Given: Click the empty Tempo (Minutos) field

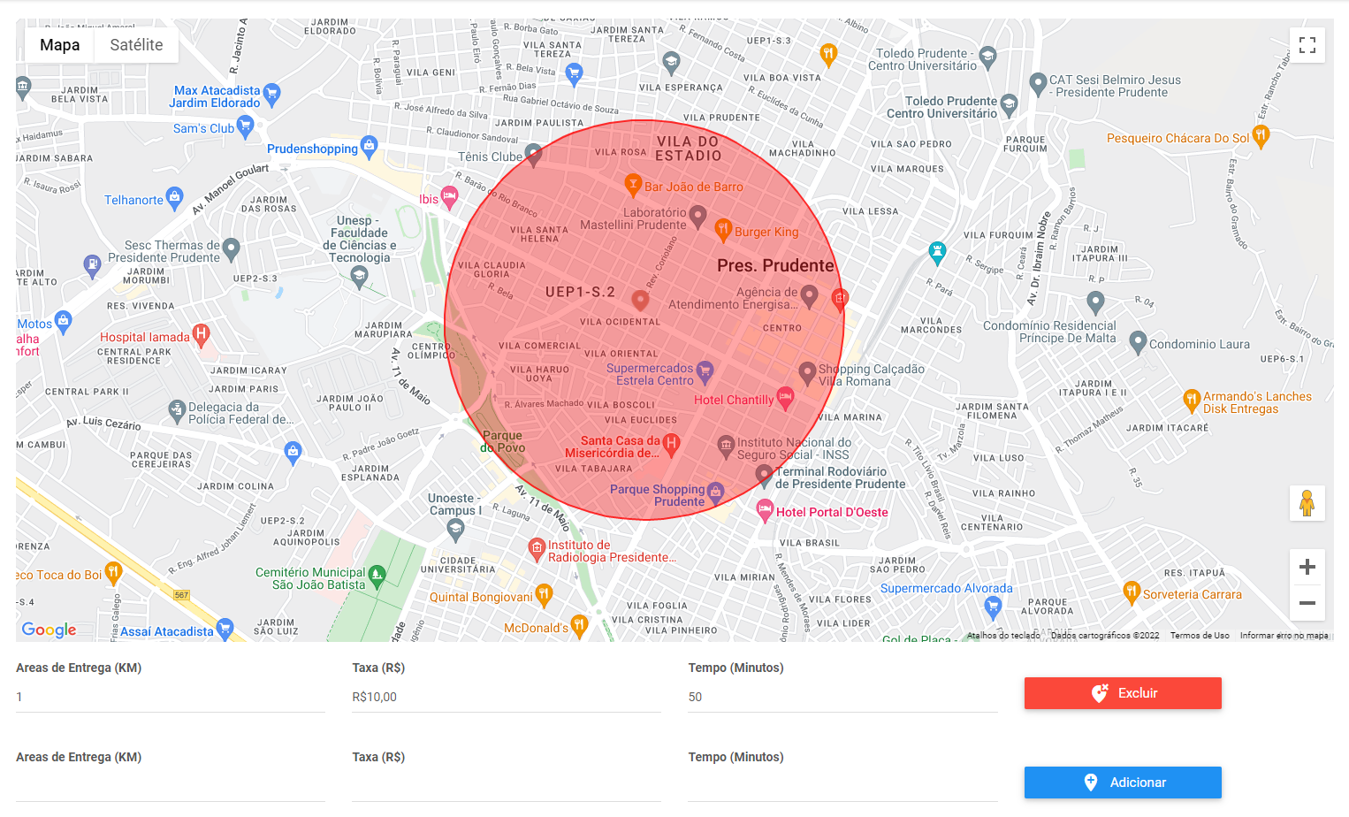Looking at the screenshot, I should [842, 786].
